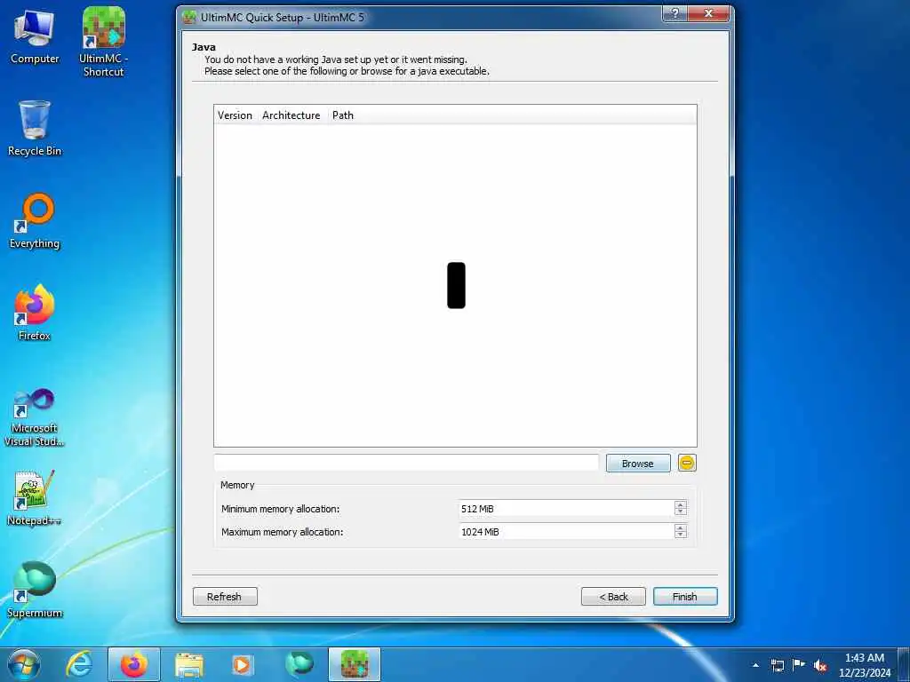
Task: Click the muted volume tray icon
Action: (820, 665)
